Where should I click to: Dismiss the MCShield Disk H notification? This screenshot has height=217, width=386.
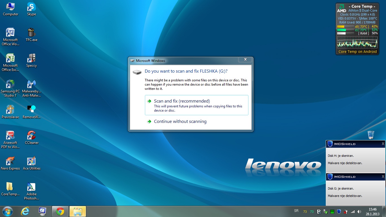tap(383, 144)
